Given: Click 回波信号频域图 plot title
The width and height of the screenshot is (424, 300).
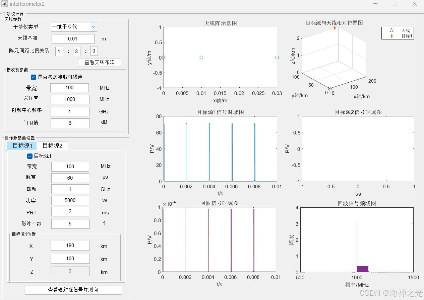Looking at the screenshot, I should coord(357,203).
